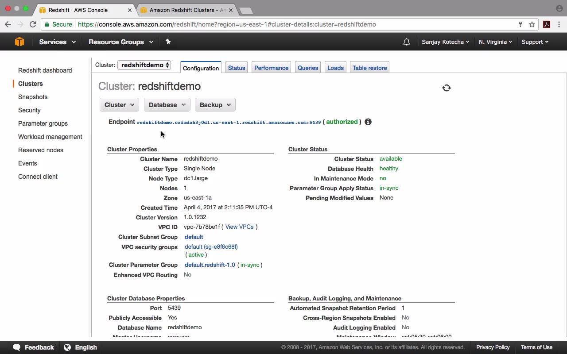Screen dimensions: 567x354
Task: Expand the Resource Groups menu
Action: (121, 42)
